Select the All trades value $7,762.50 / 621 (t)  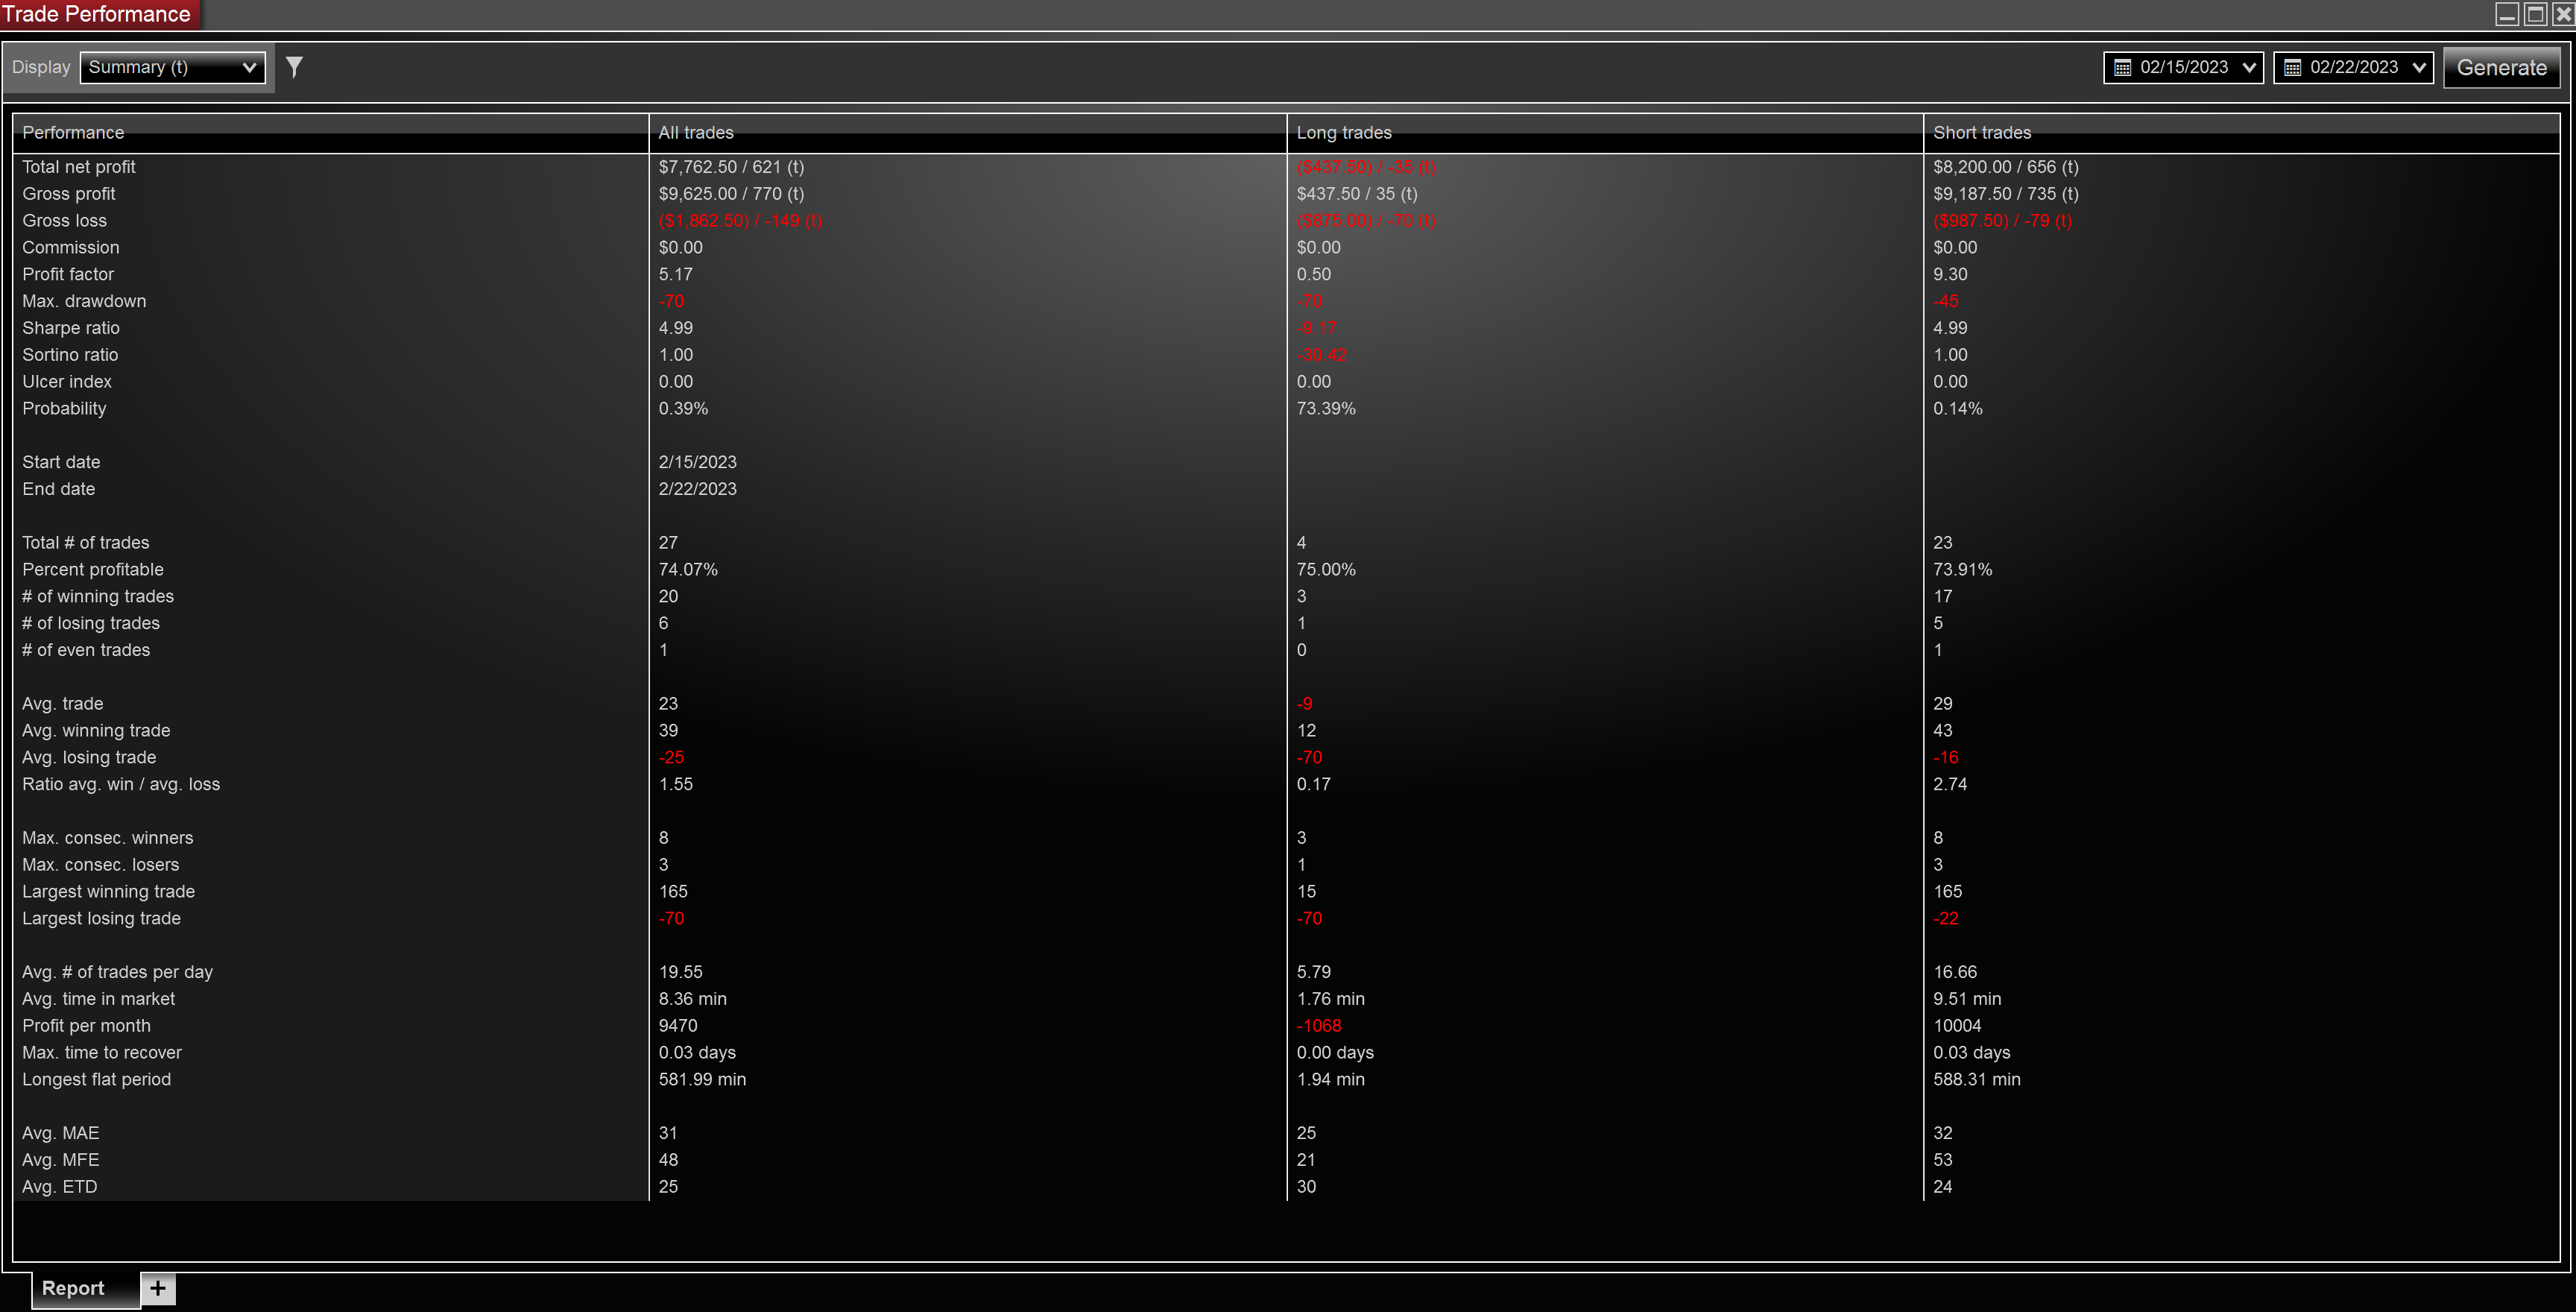click(x=731, y=167)
